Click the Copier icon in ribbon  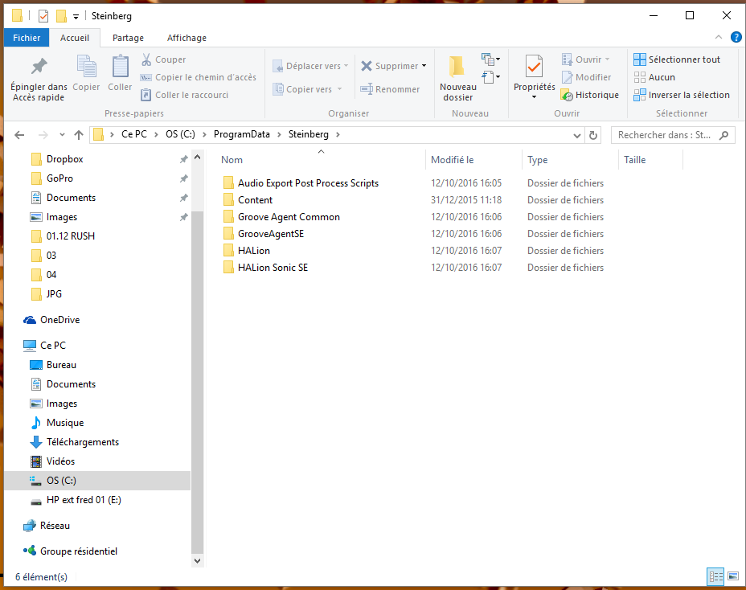pos(86,66)
